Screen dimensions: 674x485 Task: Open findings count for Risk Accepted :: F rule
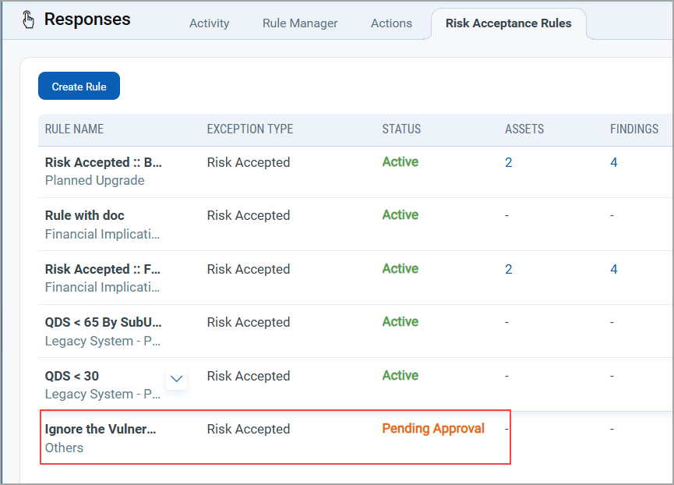pyautogui.click(x=614, y=269)
